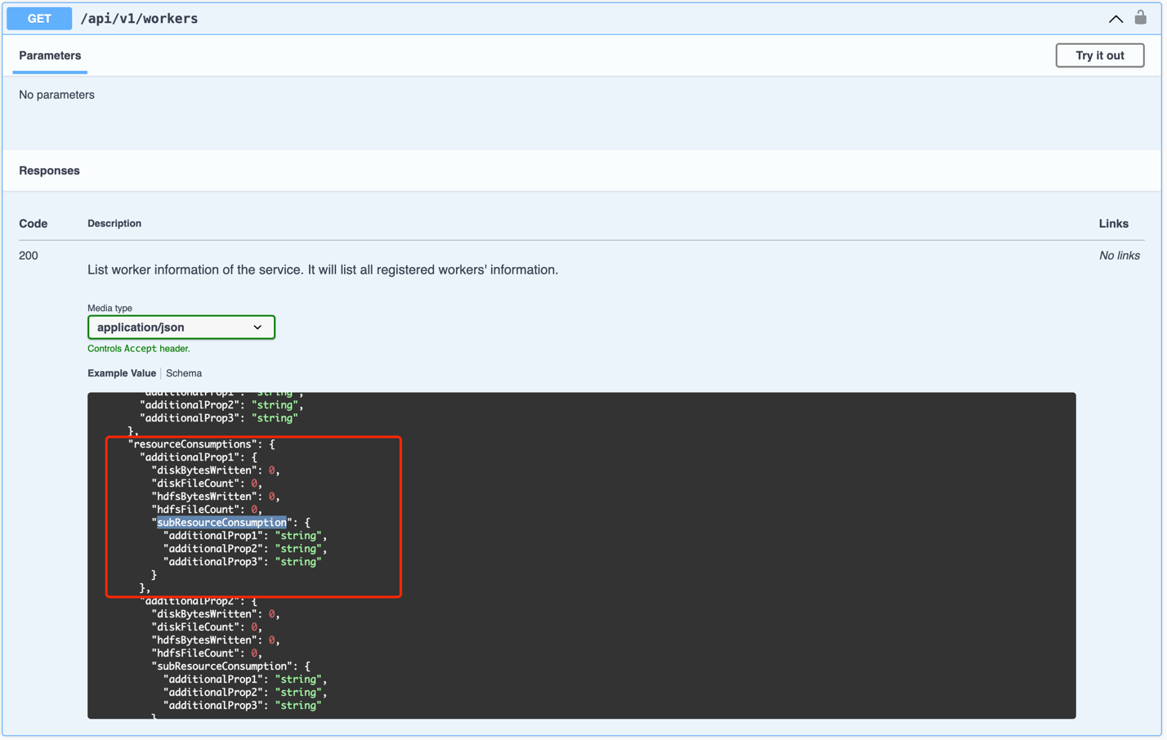Collapse the GET workers operation with the chevron
Viewport: 1167px width, 740px height.
click(1115, 19)
